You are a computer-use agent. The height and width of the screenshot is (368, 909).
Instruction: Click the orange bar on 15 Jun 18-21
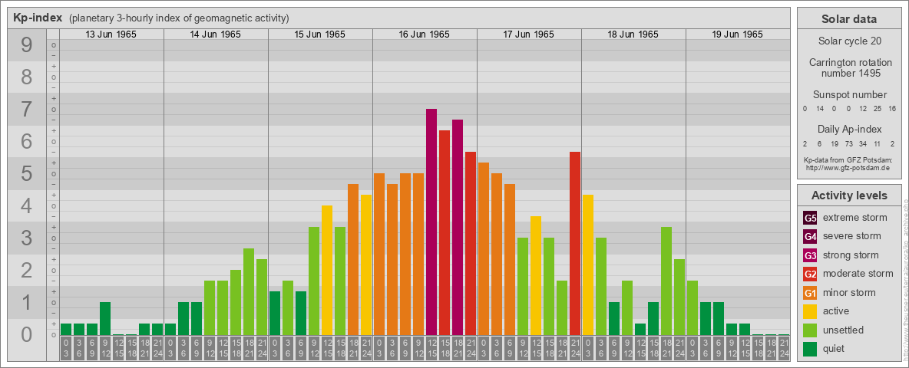[x=353, y=259]
